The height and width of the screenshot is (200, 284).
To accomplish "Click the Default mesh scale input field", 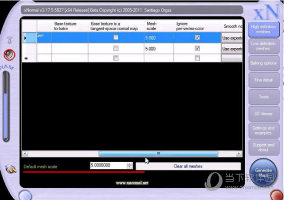I will pos(108,165).
